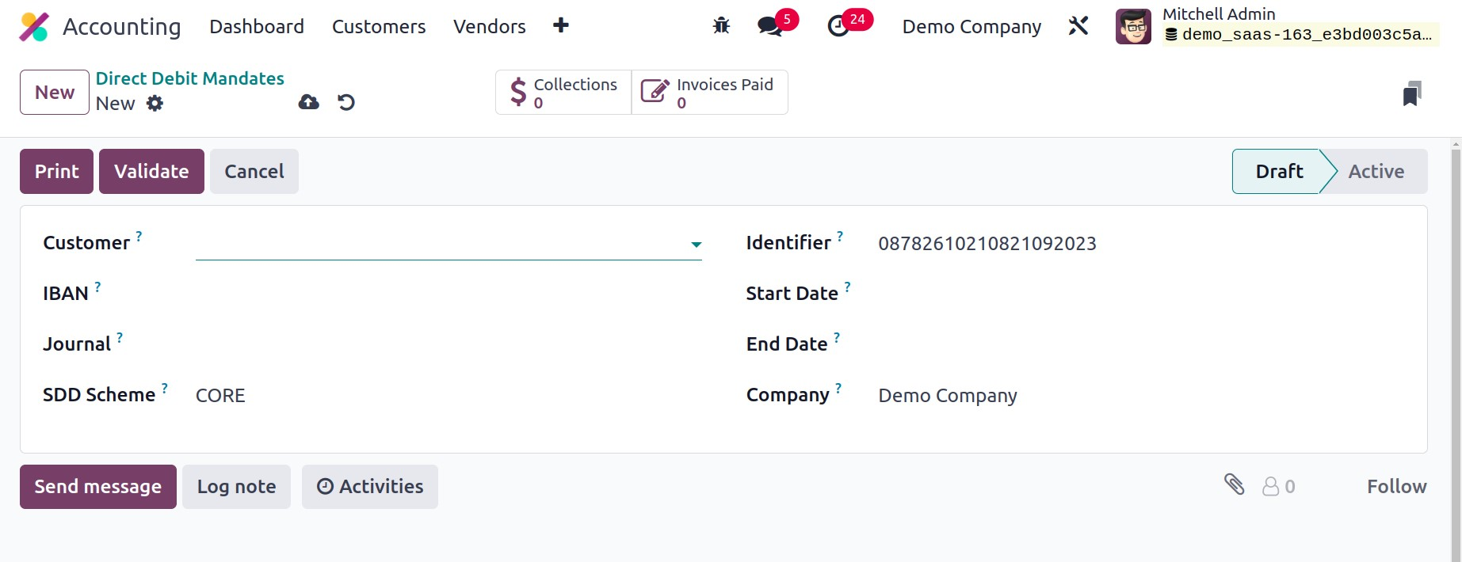Open the Demo Company switcher
Image resolution: width=1462 pixels, height=562 pixels.
coord(971,27)
